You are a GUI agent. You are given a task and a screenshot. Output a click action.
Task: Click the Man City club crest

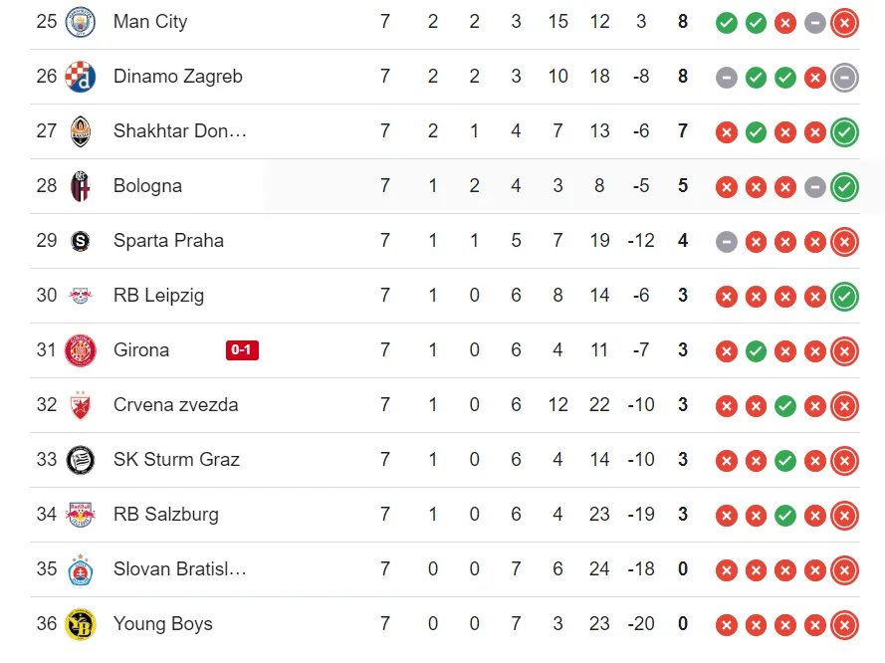(x=81, y=22)
